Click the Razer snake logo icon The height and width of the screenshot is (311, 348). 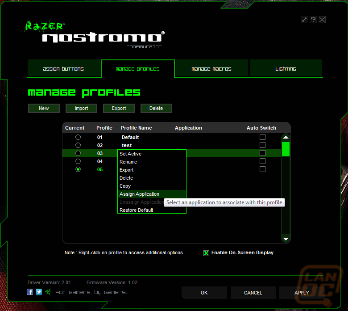(48, 292)
